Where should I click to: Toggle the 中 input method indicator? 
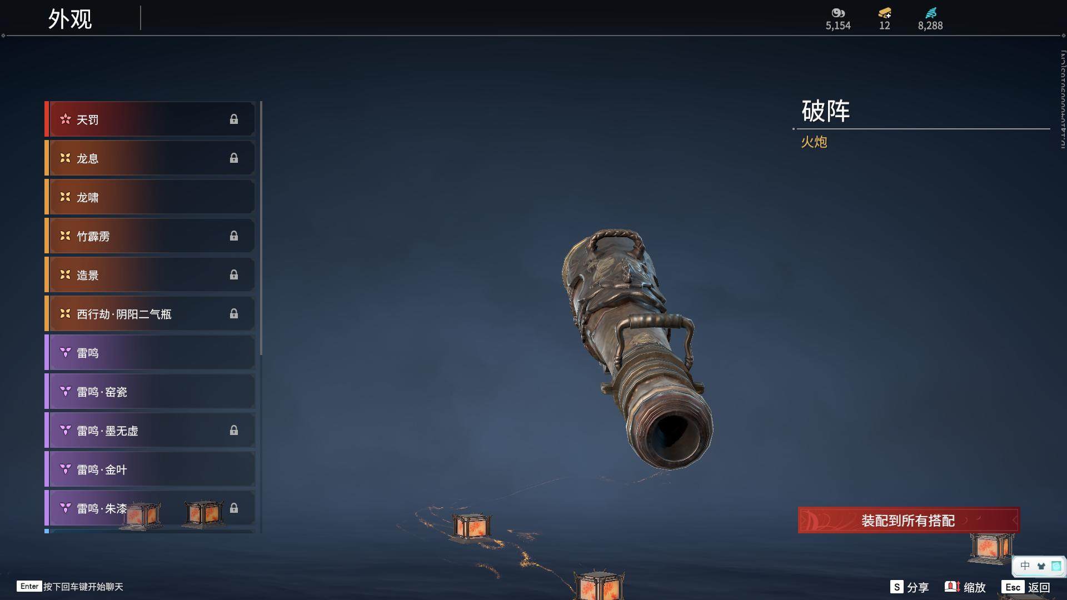1025,566
